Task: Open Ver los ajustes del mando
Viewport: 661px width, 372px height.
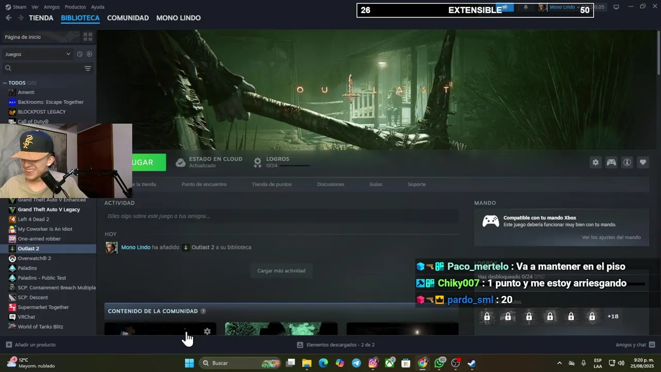Action: point(611,237)
